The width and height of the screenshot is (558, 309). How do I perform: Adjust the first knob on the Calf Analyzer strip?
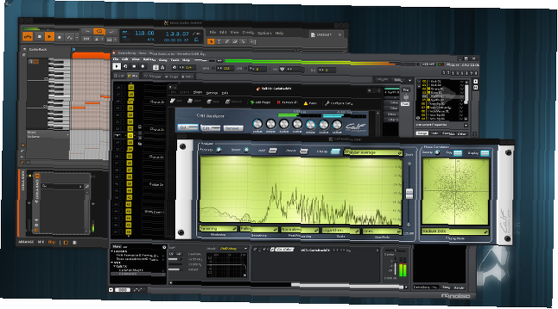257,124
